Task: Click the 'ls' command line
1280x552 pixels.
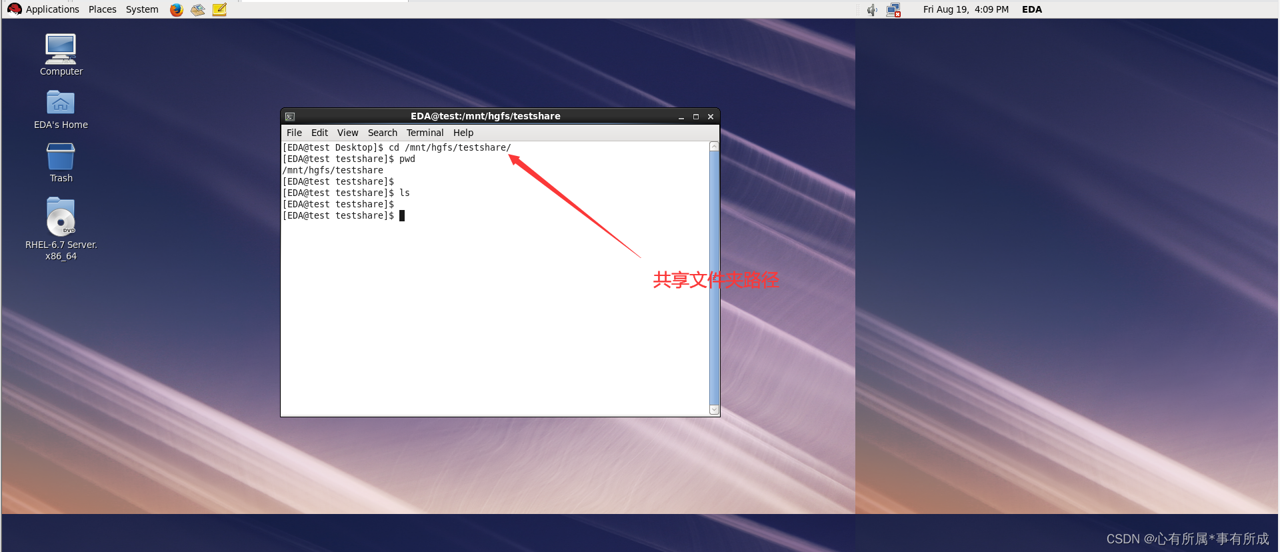Action: point(346,193)
